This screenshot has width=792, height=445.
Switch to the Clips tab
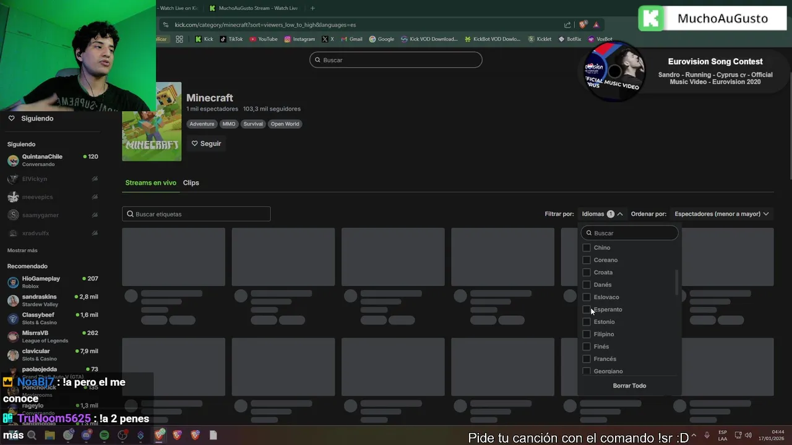191,183
